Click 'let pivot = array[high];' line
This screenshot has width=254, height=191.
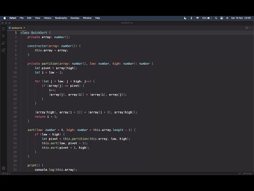(56, 68)
